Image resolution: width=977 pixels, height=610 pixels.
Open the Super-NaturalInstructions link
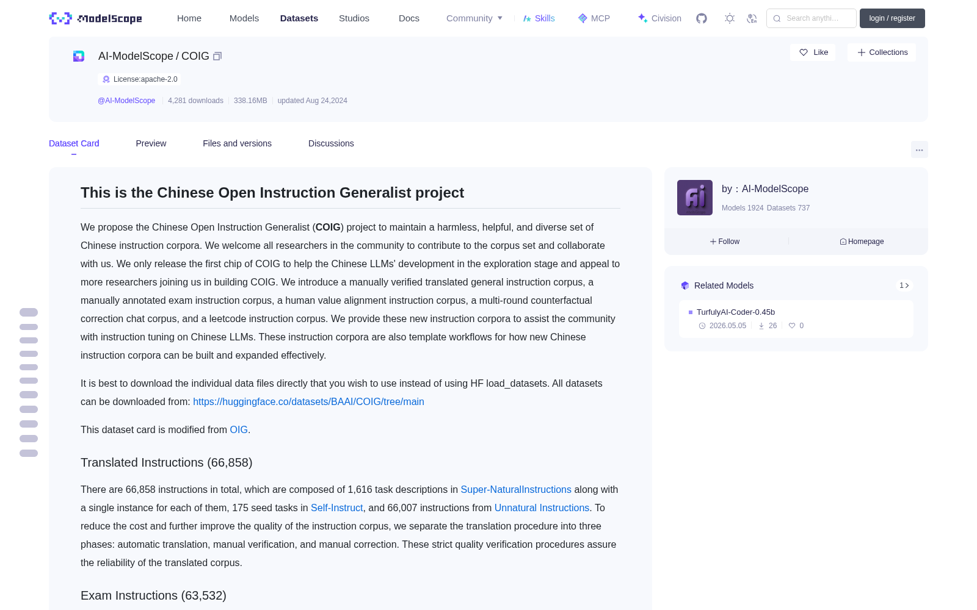516,489
